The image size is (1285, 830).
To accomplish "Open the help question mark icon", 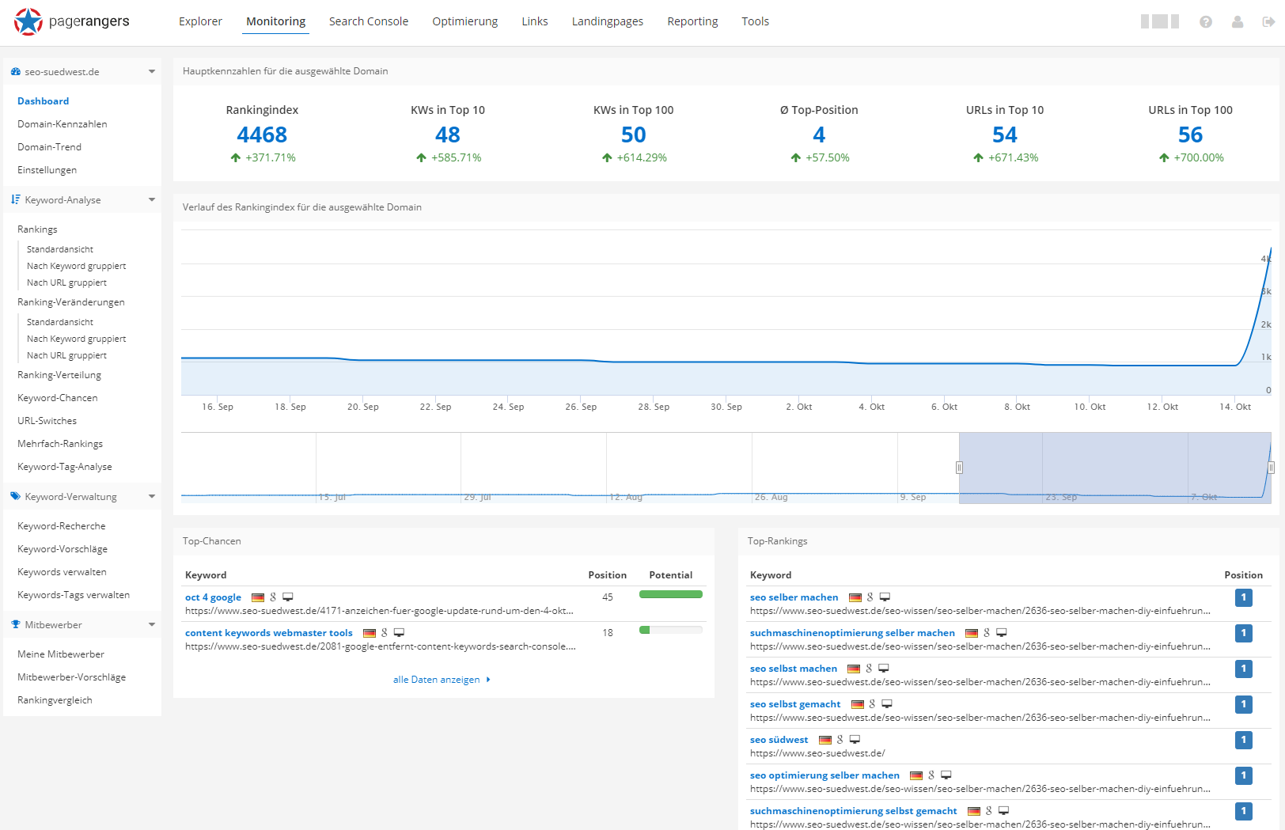I will 1206,21.
